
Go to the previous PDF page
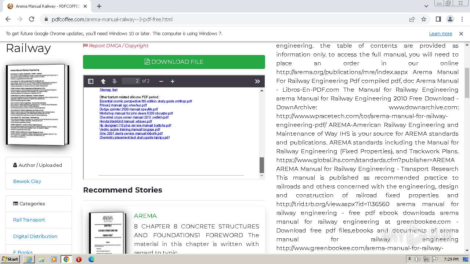click(x=103, y=81)
